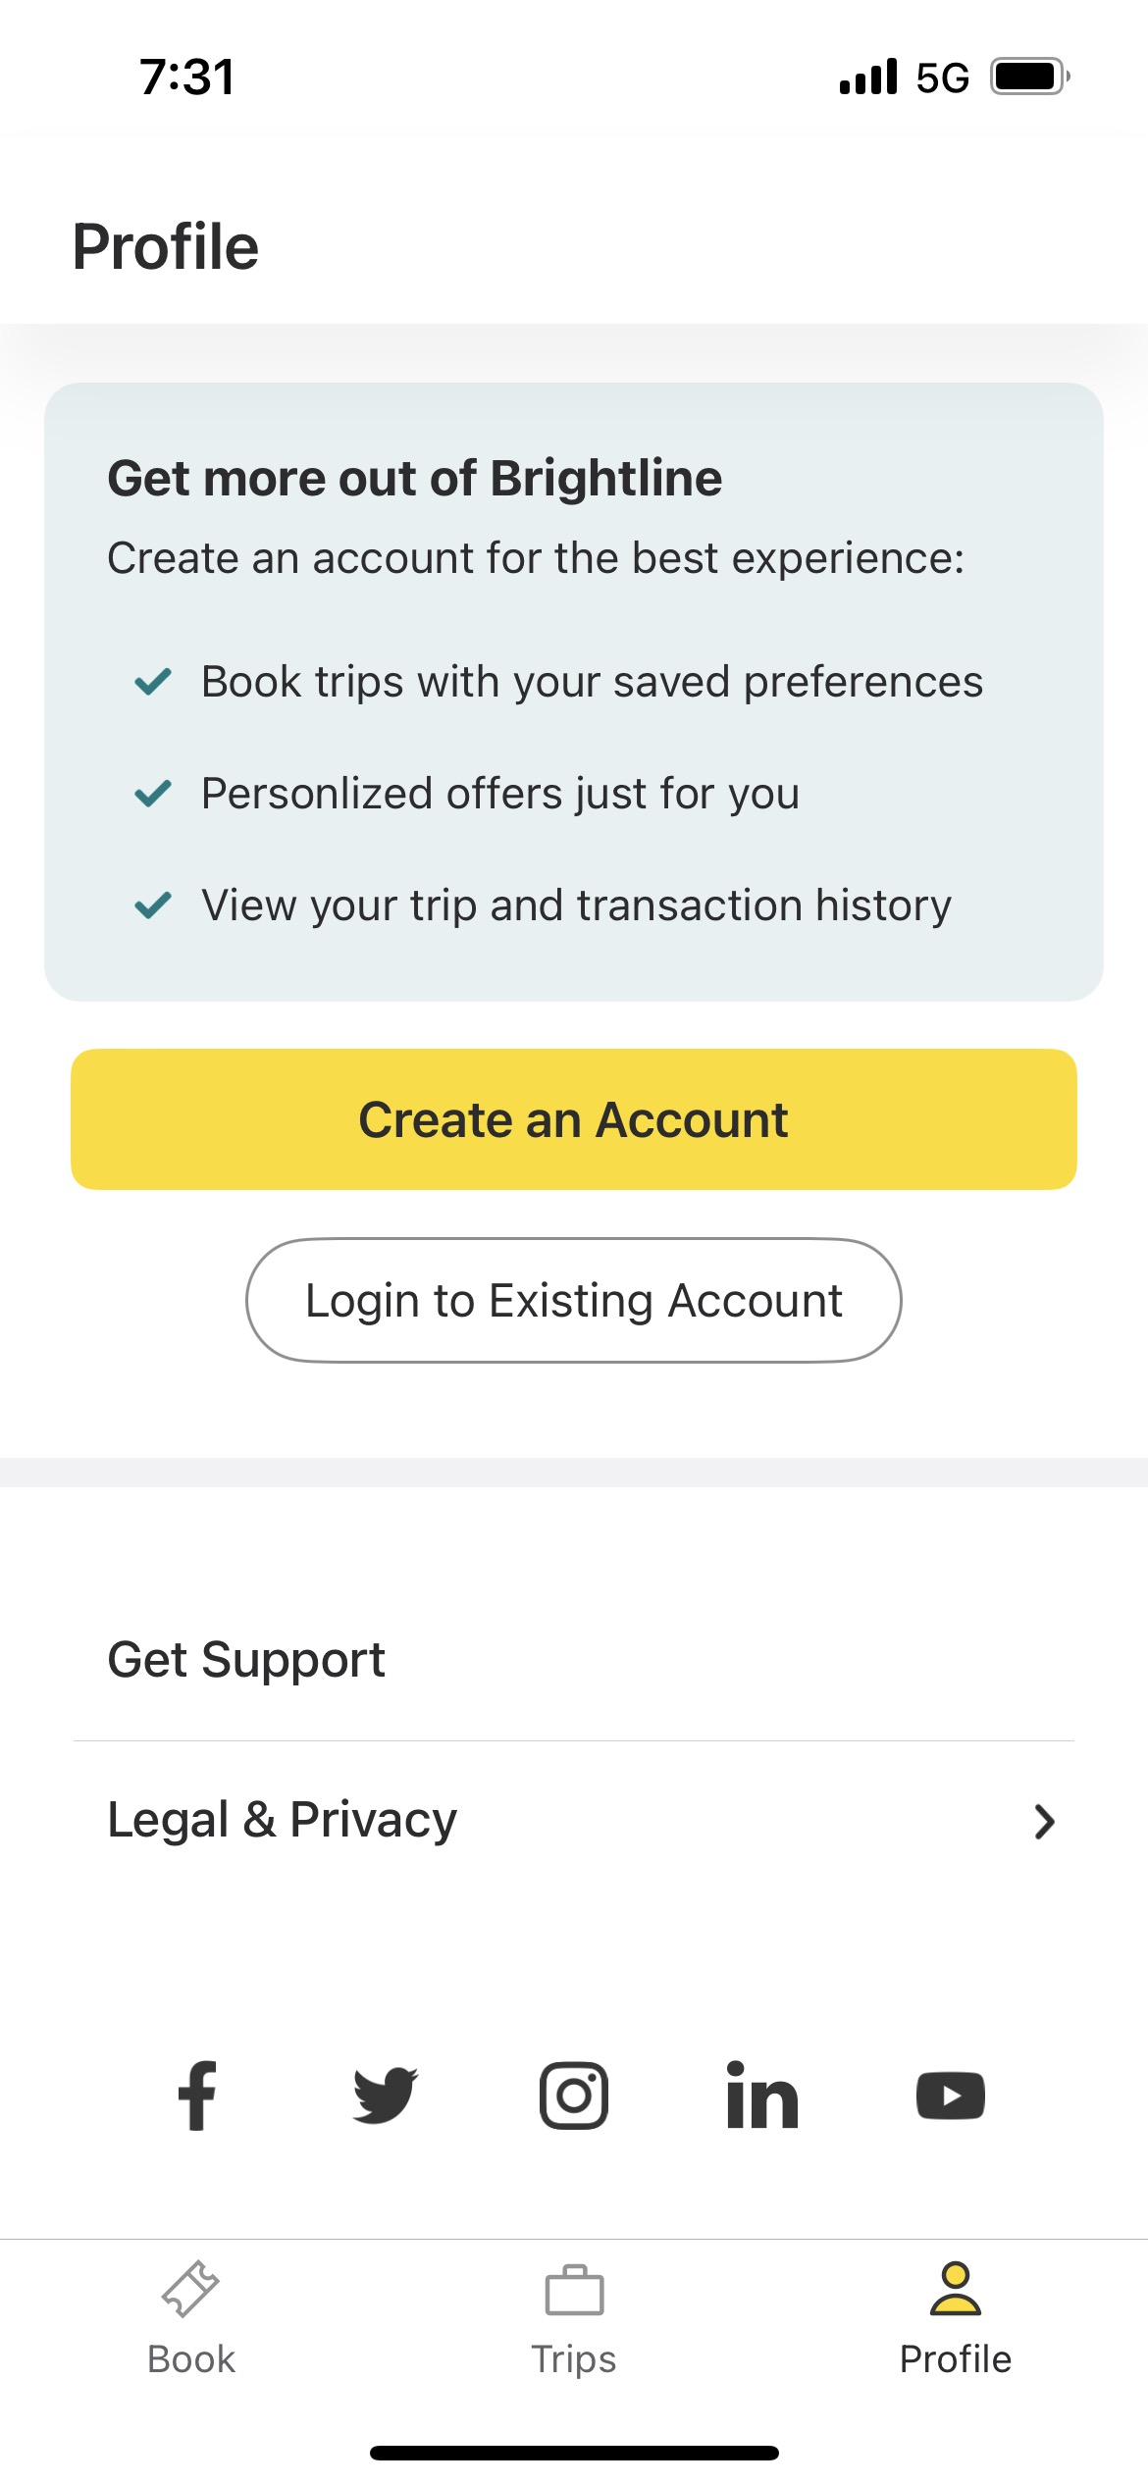
Task: Open Brightline's Facebook page icon
Action: click(x=197, y=2096)
